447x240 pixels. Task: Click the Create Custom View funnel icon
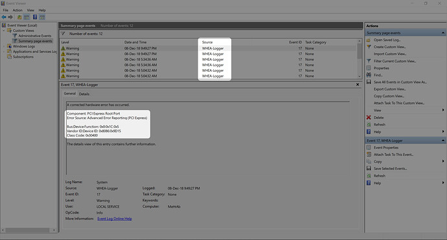[x=369, y=47]
